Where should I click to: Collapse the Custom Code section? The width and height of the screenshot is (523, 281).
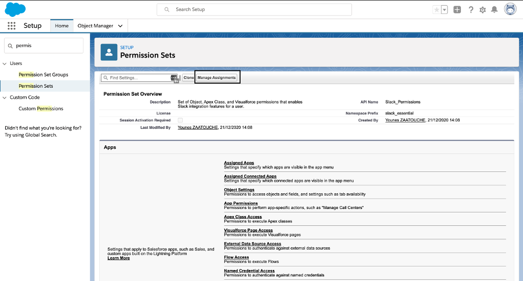(x=5, y=98)
